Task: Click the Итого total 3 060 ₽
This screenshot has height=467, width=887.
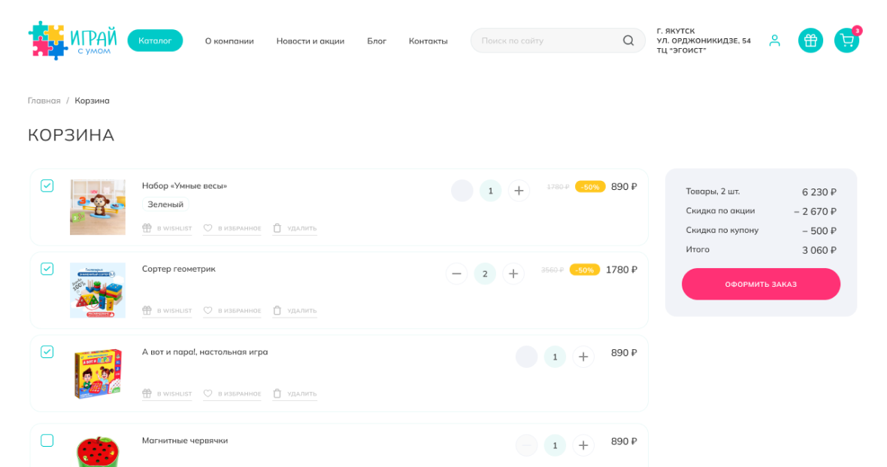Action: click(819, 250)
